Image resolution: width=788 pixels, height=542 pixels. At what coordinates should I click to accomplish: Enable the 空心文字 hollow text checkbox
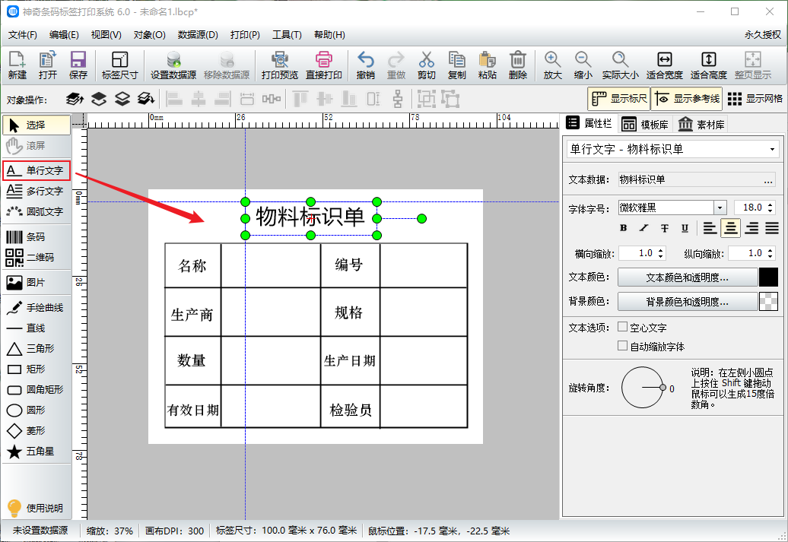point(622,327)
